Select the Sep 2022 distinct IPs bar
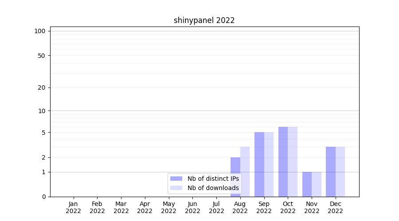 259,164
